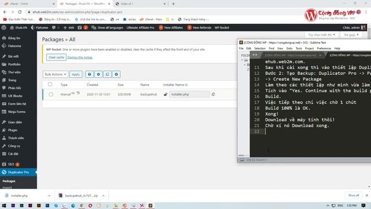Open Duplicator Pro menu
This screenshot has width=371, height=209.
point(18,172)
